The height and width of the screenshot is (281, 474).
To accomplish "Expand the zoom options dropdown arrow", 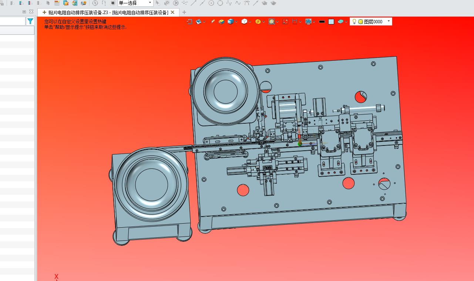I will pyautogui.click(x=277, y=22).
